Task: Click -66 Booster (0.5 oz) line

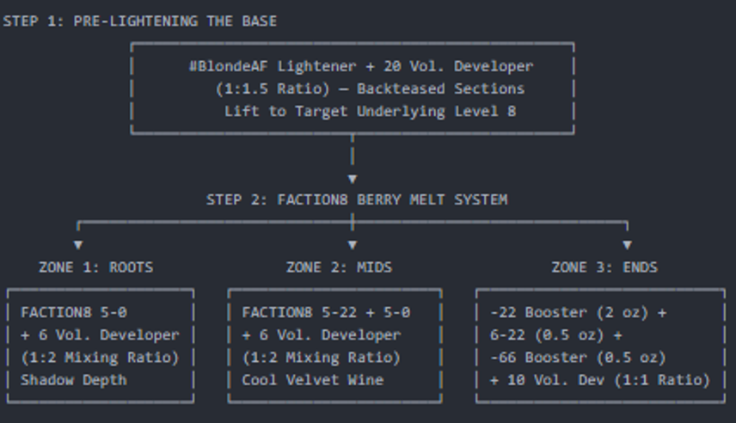Action: pyautogui.click(x=579, y=358)
